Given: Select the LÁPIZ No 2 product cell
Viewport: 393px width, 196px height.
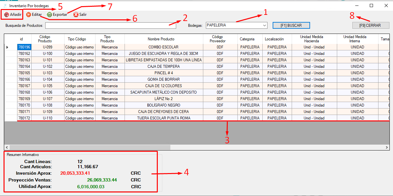Looking at the screenshot, I should point(164,99).
